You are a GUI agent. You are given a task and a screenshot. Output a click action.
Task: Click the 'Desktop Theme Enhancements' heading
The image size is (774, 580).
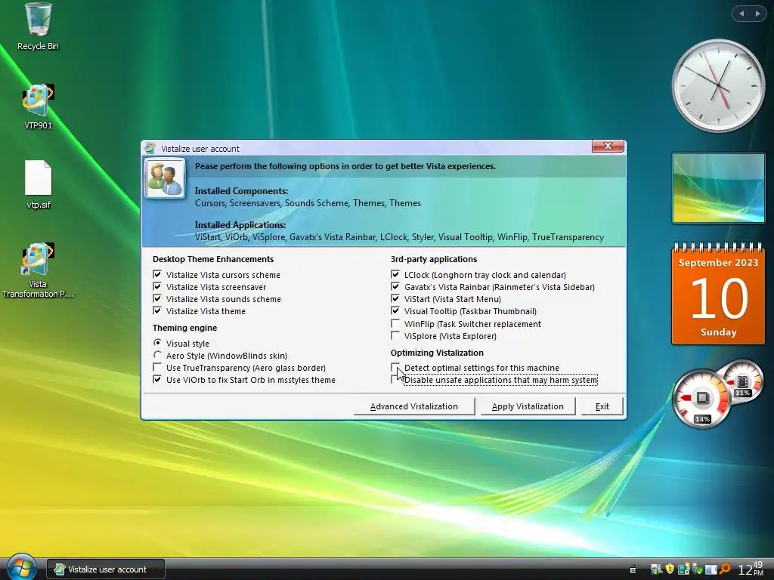point(213,259)
